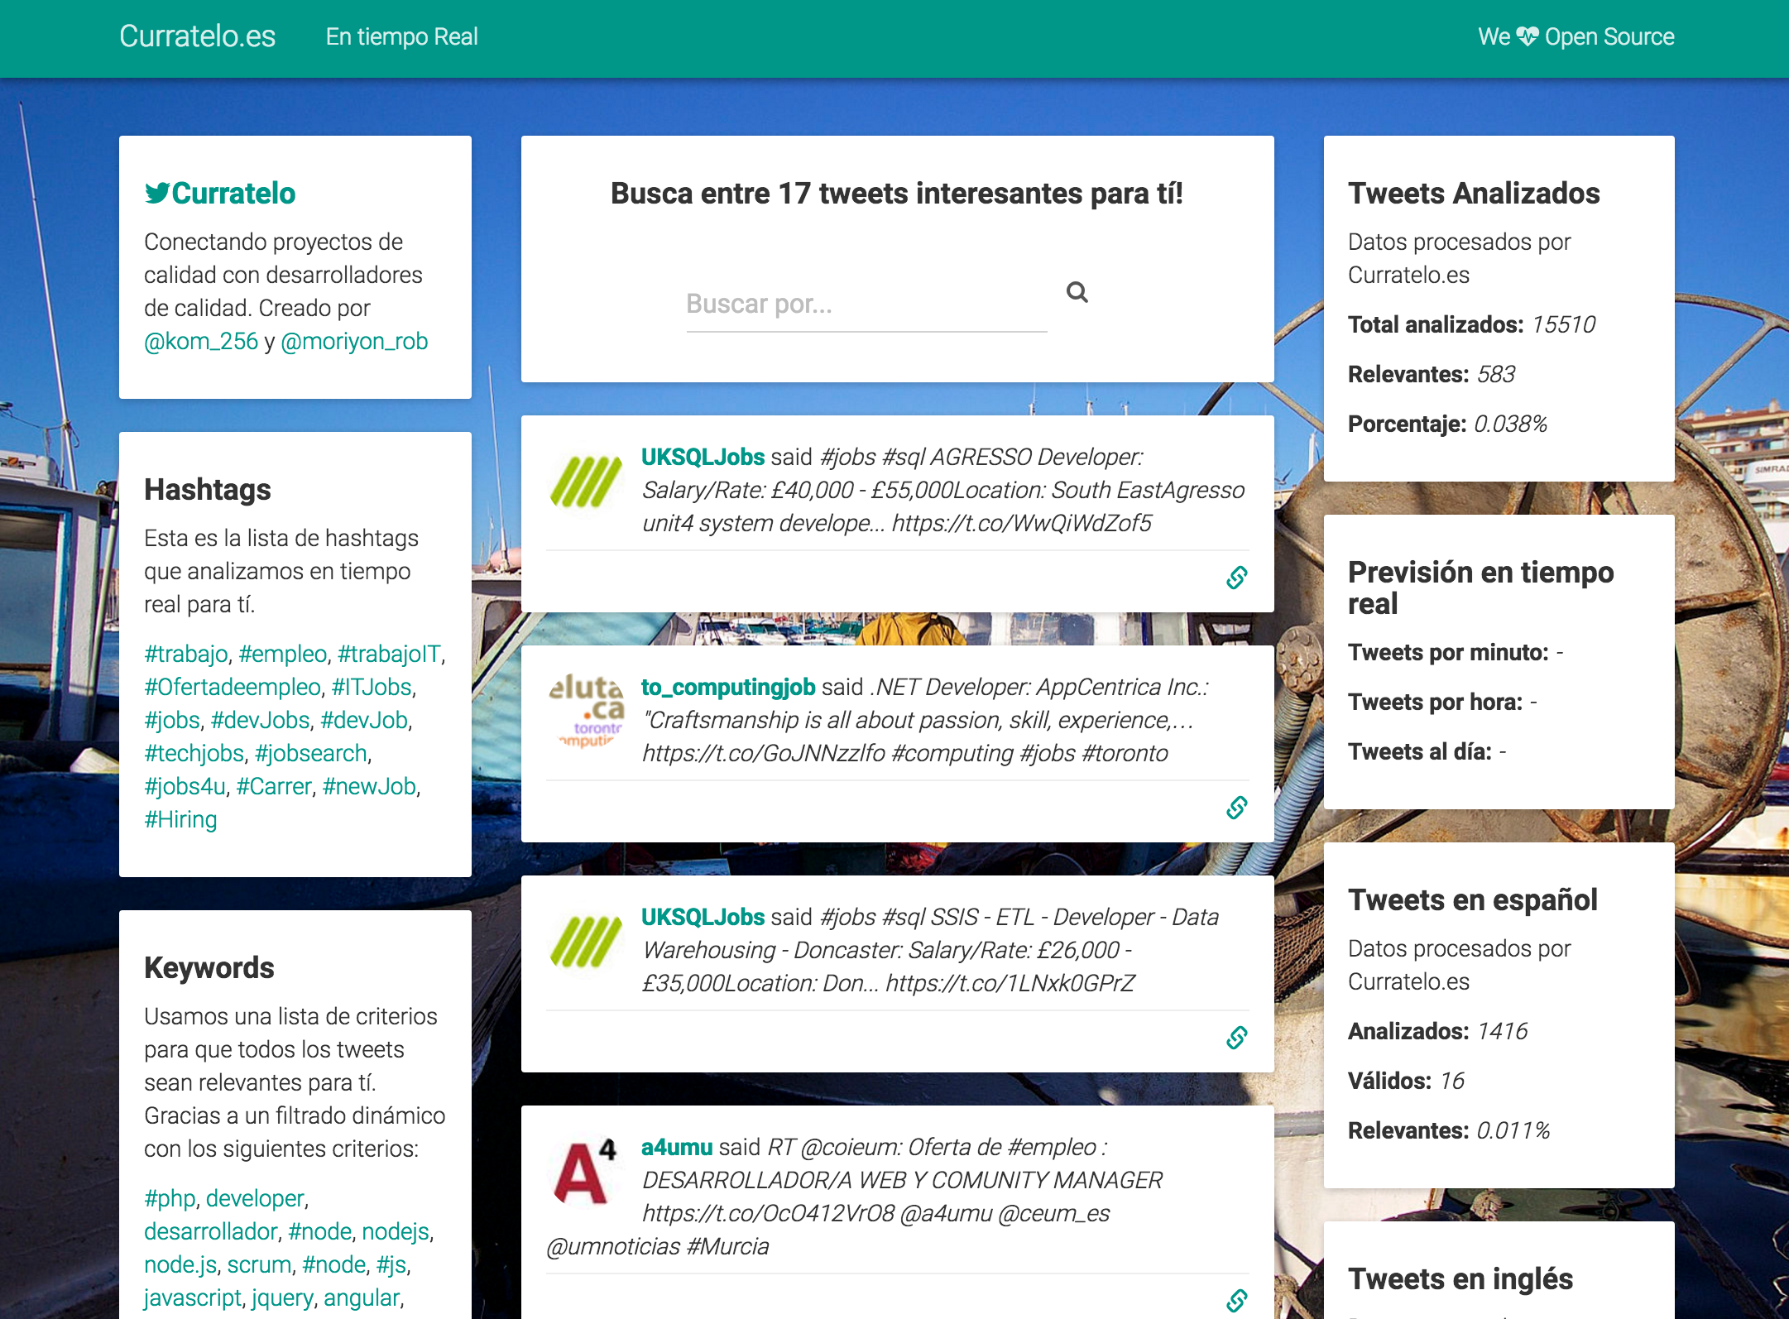Open @kom_256 profile link

(x=201, y=342)
